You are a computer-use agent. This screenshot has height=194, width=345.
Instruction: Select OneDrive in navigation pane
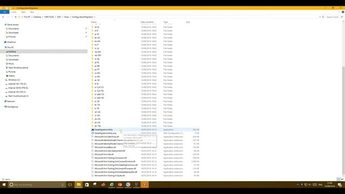point(11,42)
